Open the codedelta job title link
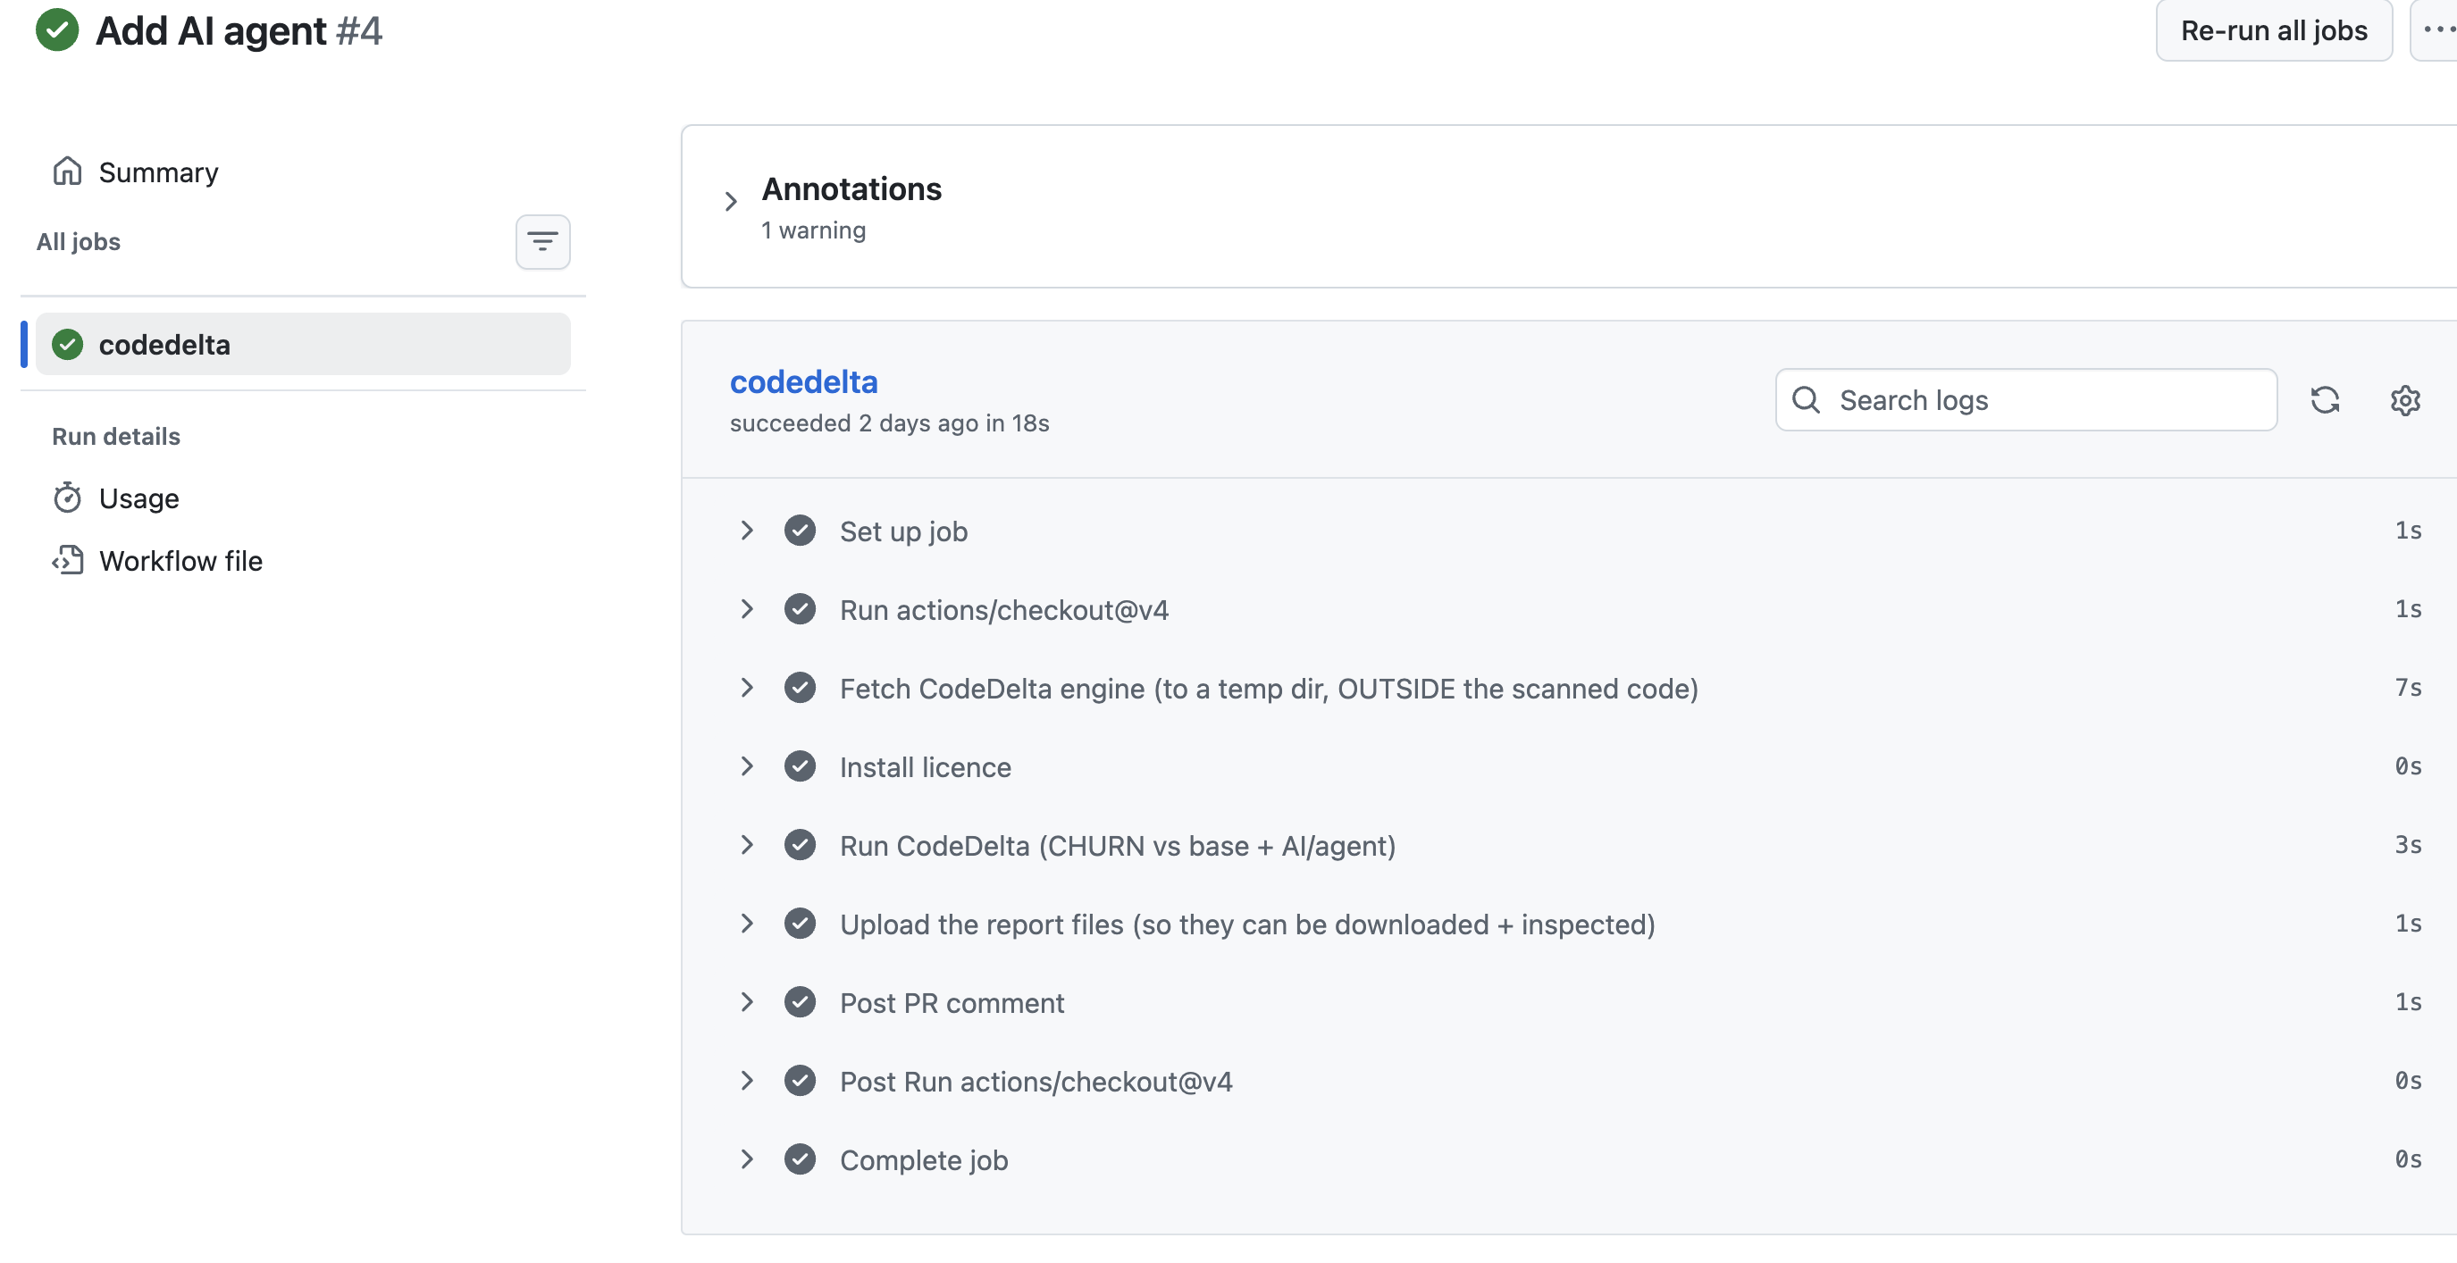Viewport: 2457px width, 1263px height. (x=803, y=381)
